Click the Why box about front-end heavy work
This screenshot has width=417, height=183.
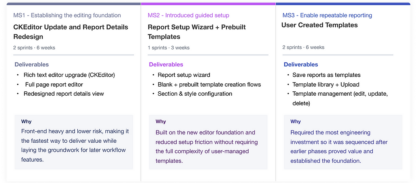74,142
